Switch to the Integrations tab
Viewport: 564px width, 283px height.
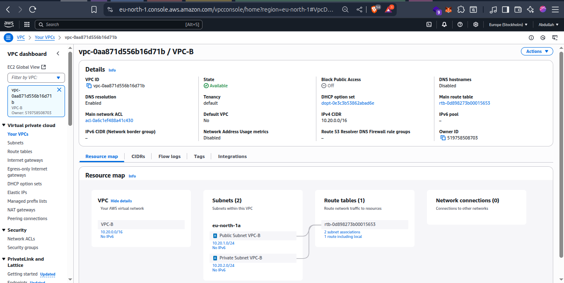(x=232, y=156)
